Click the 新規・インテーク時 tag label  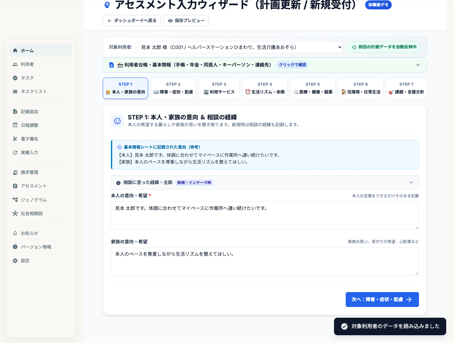pos(194,183)
